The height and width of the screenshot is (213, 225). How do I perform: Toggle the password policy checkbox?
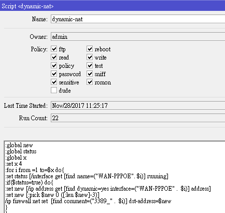(x=54, y=74)
